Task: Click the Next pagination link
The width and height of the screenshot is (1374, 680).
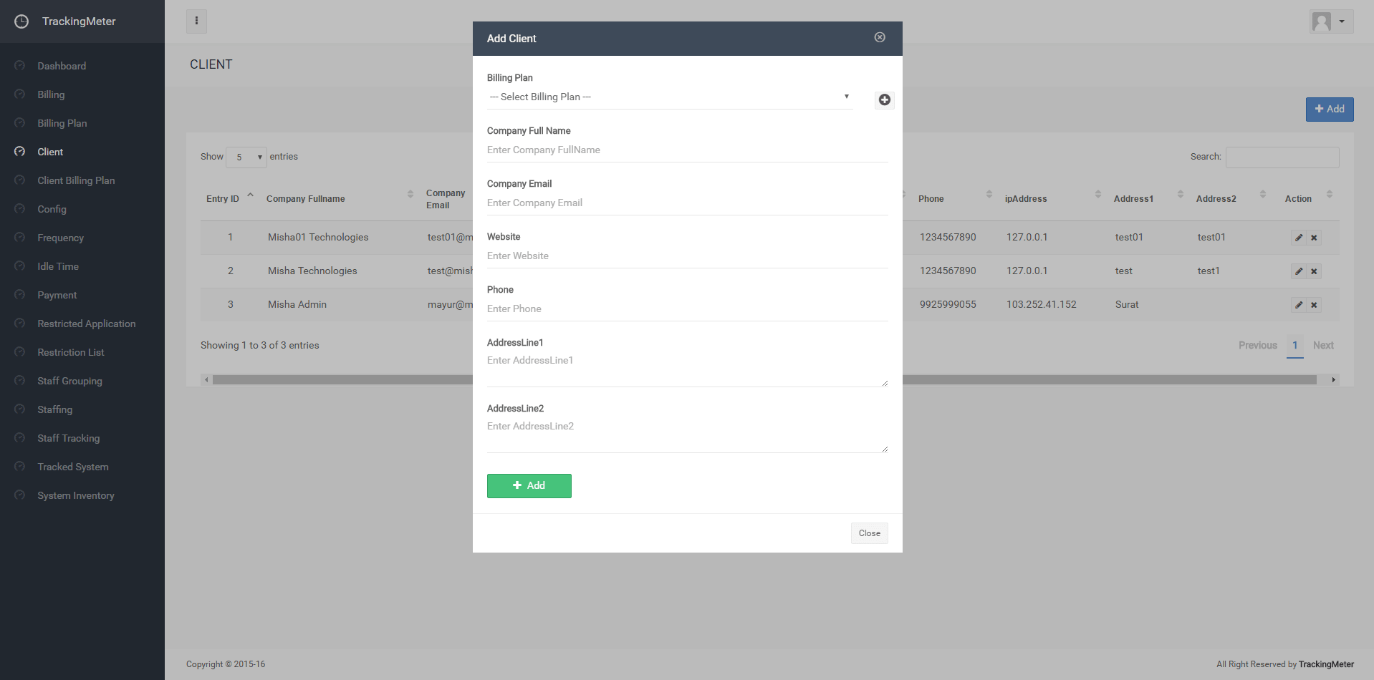Action: click(x=1322, y=346)
